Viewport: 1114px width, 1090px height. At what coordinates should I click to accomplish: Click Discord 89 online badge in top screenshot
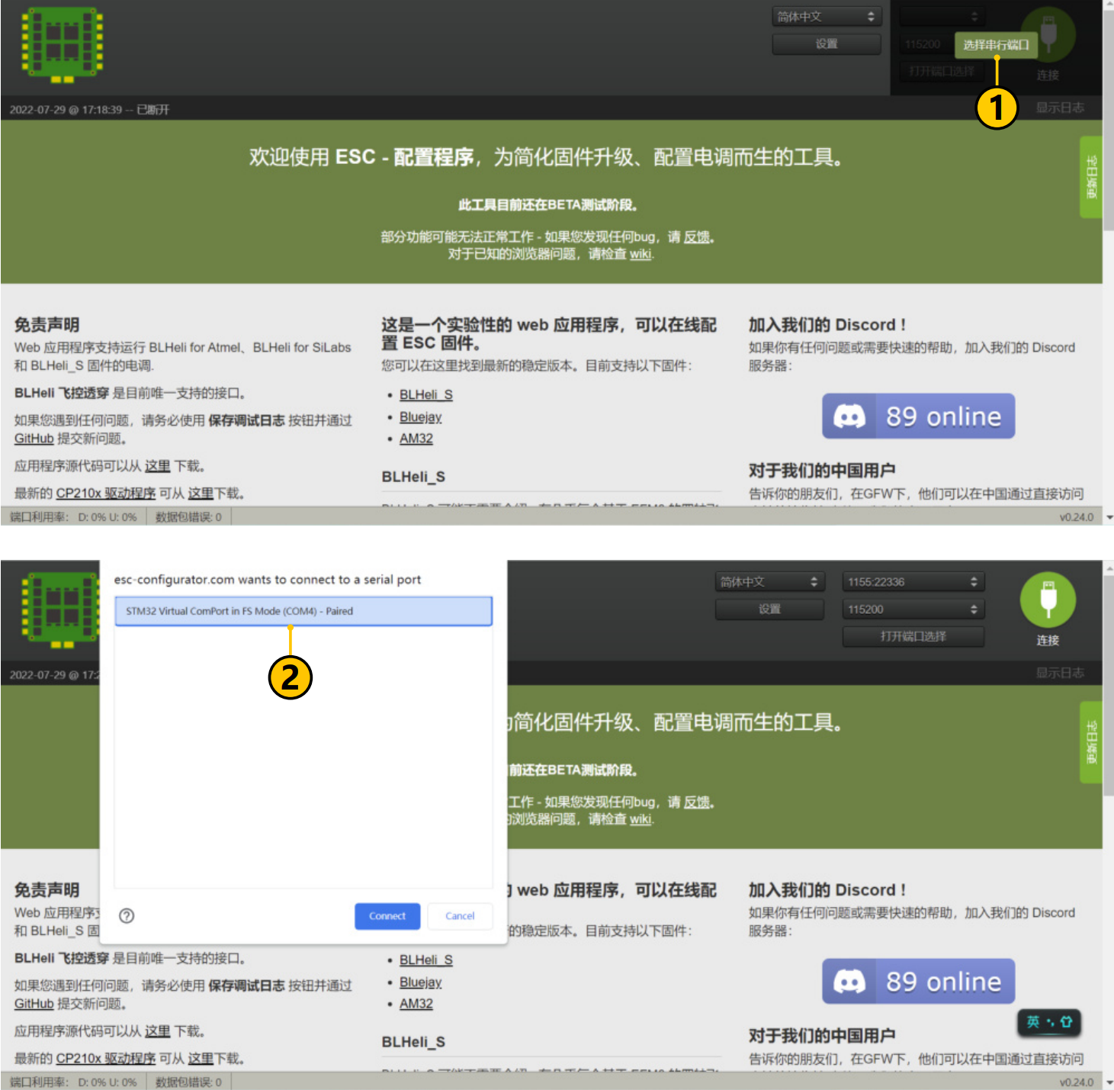(x=918, y=416)
